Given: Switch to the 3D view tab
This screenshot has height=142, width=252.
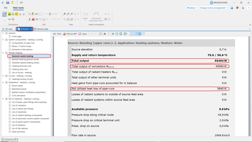Looking at the screenshot, I should [7, 29].
